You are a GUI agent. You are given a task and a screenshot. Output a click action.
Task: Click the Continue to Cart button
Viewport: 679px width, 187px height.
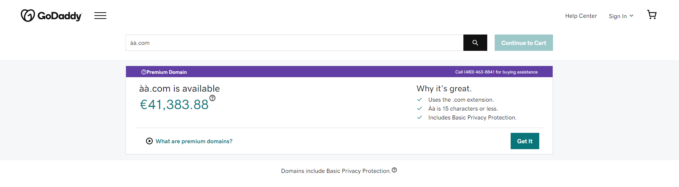pos(523,43)
